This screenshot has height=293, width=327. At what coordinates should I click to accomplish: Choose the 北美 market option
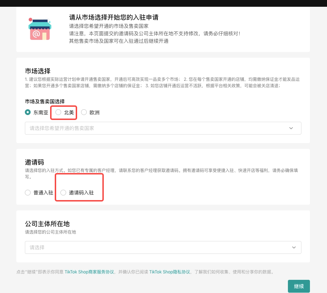coord(59,113)
